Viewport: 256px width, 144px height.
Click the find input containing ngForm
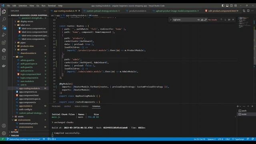pos(184,20)
